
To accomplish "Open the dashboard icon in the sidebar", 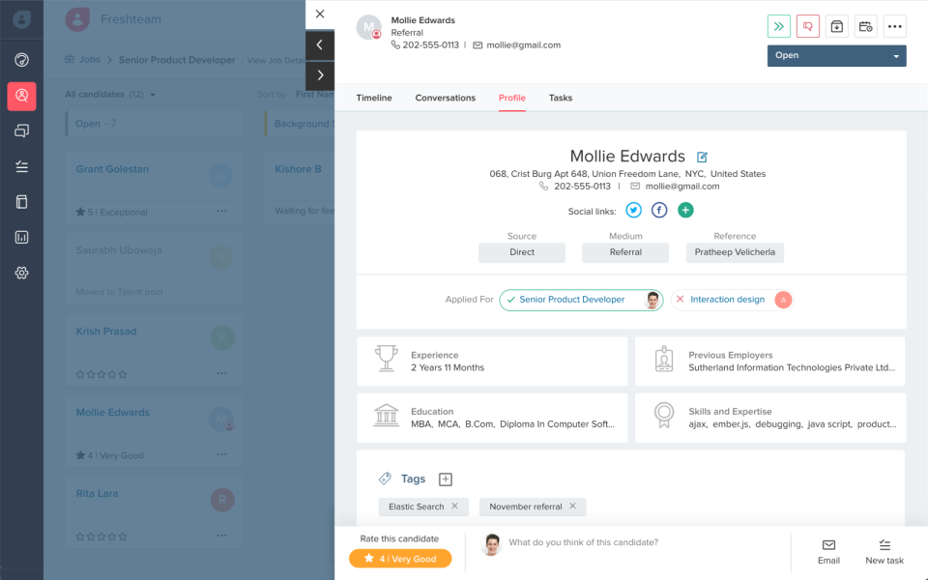I will 21,60.
